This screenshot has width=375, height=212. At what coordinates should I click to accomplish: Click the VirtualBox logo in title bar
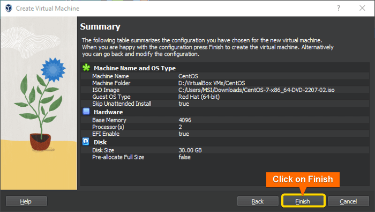9,8
